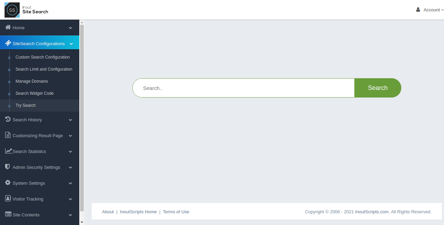Select Try Search in sidebar
The image size is (444, 225).
[x=26, y=105]
